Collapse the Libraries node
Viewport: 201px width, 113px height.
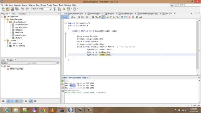click(x=5, y=40)
